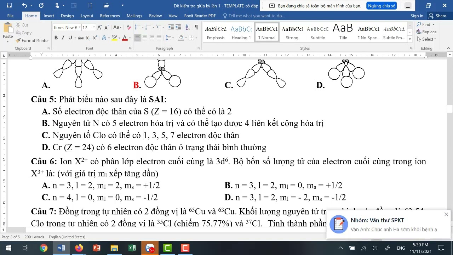Open the shading color dropdown
This screenshot has height=255, width=453.
[x=186, y=38]
